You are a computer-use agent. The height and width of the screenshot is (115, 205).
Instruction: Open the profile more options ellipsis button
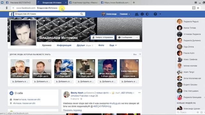[137, 37]
